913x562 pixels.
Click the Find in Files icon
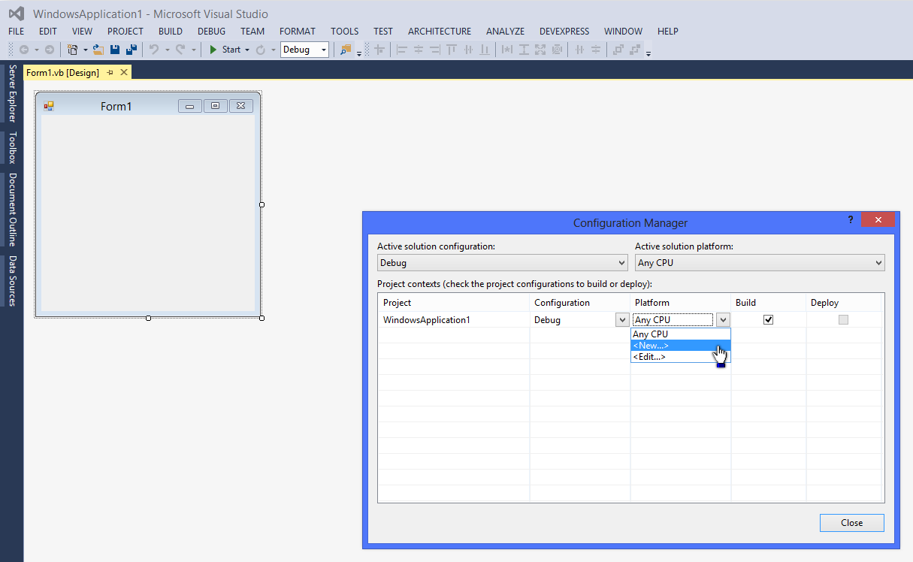point(346,50)
